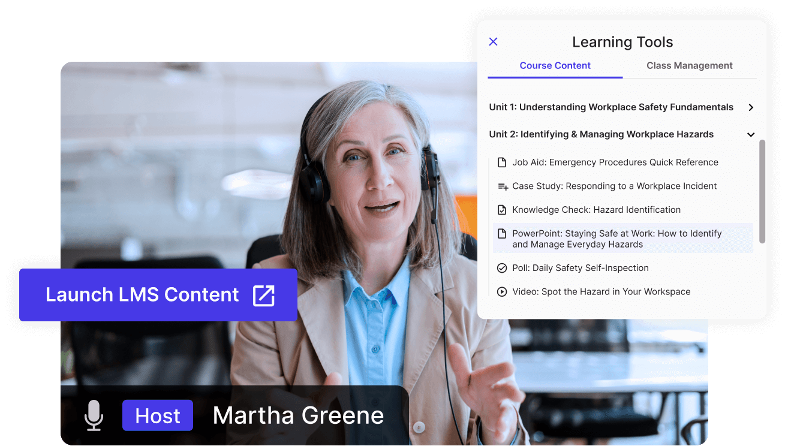Click the Knowledge Check checklist icon
Viewport: 788px width, 446px height.
[x=502, y=210]
